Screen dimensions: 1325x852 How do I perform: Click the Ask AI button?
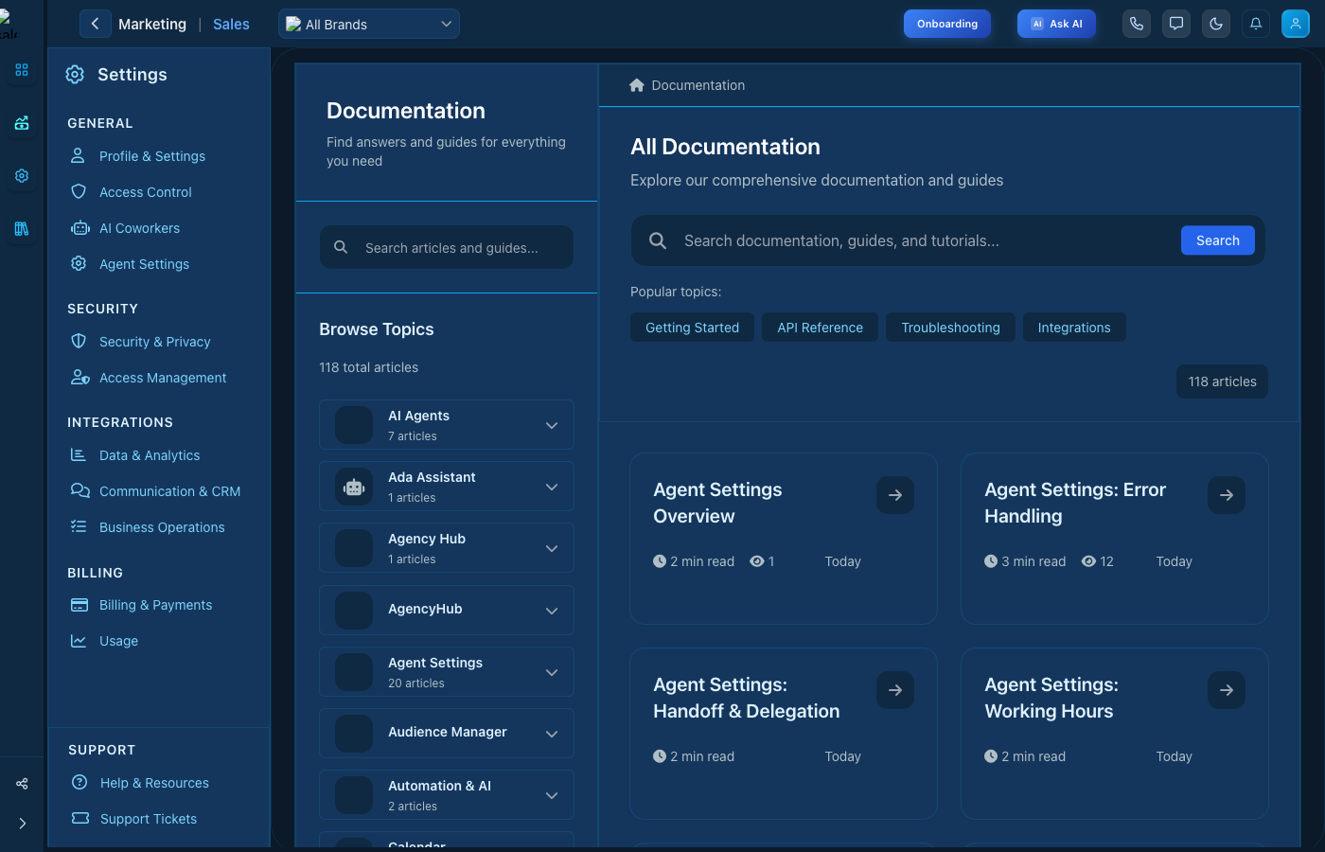[x=1056, y=24]
